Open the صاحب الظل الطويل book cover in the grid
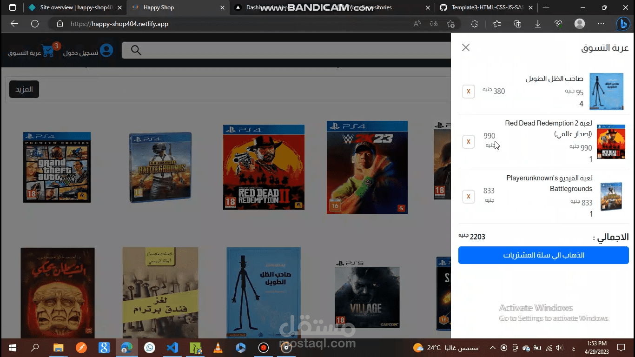The width and height of the screenshot is (635, 357). click(264, 292)
